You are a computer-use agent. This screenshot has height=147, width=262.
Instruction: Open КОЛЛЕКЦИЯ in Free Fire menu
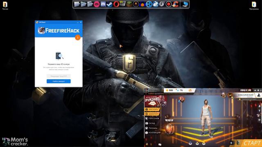click(153, 133)
